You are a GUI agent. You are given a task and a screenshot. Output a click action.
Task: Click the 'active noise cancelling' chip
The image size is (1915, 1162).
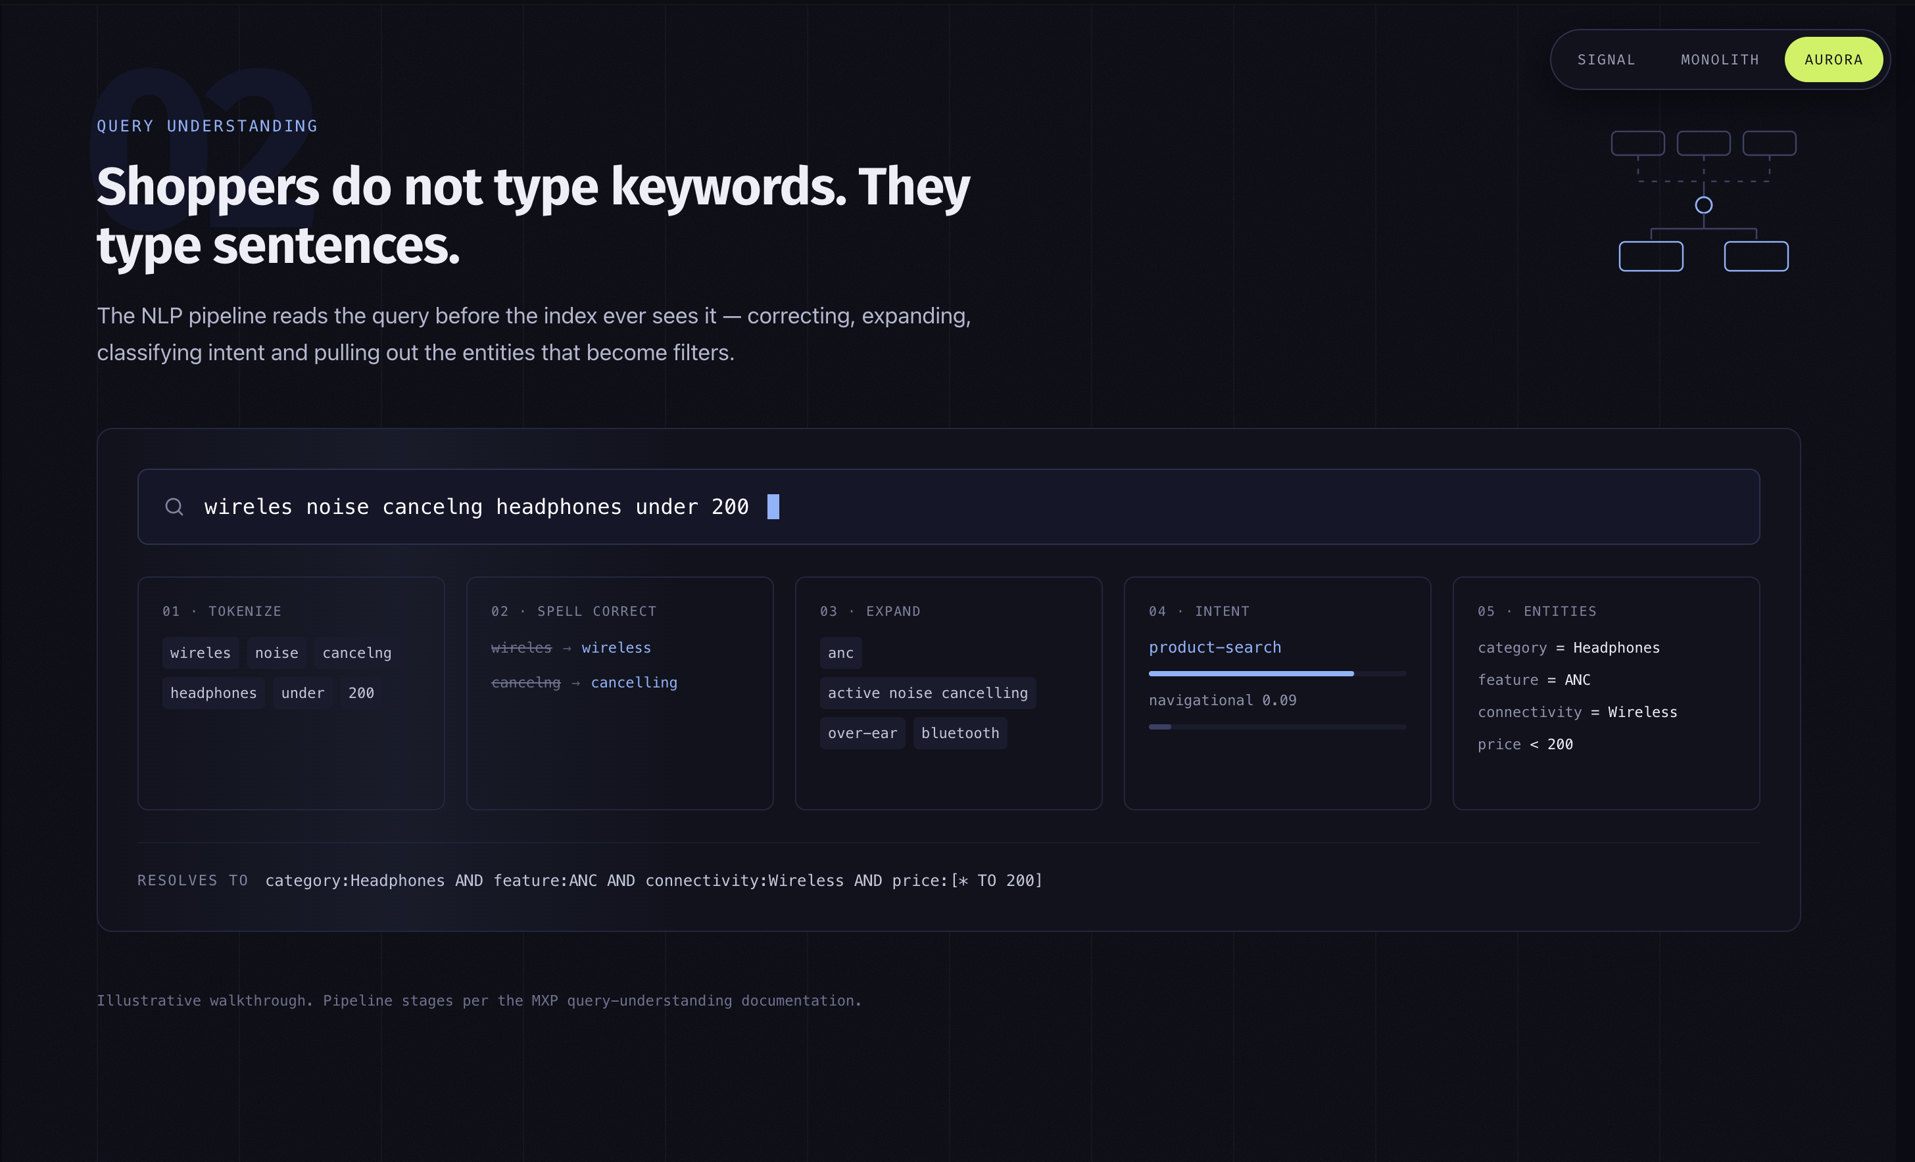tap(927, 693)
